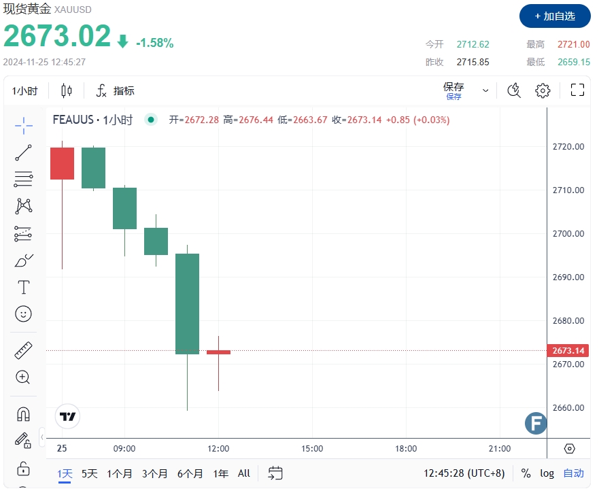Select the crosshair cursor tool
The width and height of the screenshot is (599, 491).
tap(24, 125)
